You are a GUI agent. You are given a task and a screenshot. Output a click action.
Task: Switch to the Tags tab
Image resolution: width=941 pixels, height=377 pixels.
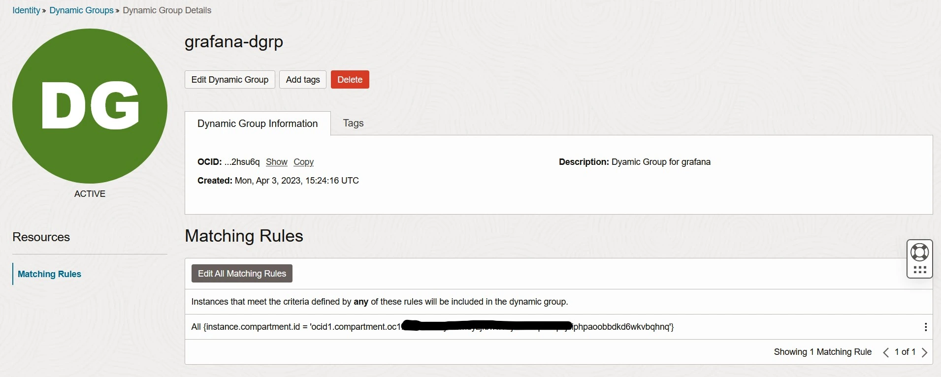click(353, 123)
